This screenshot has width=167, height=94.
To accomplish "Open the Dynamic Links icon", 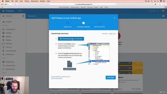I will point(3,69).
